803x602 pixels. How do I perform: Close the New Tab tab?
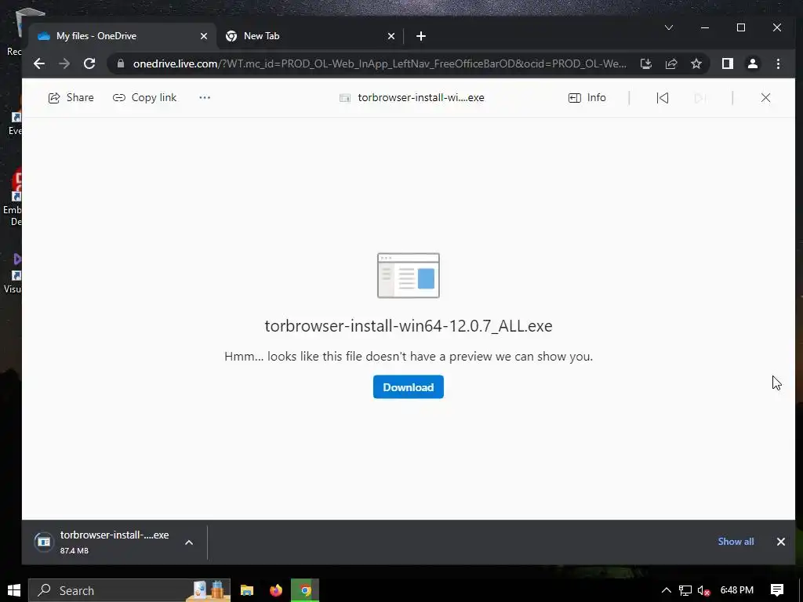click(x=391, y=36)
